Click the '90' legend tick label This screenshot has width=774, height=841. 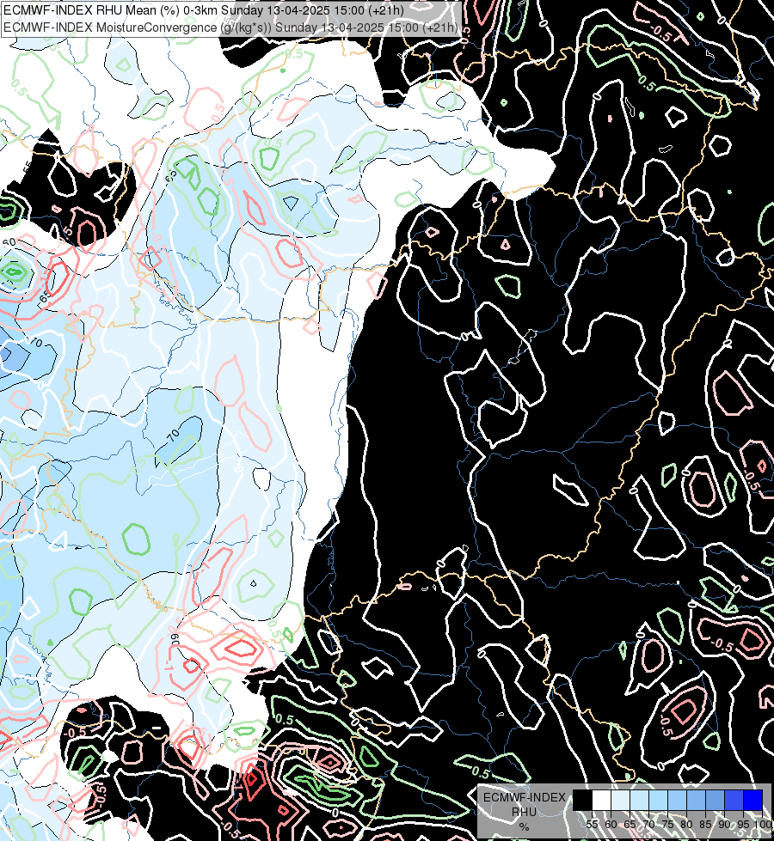coord(724,825)
